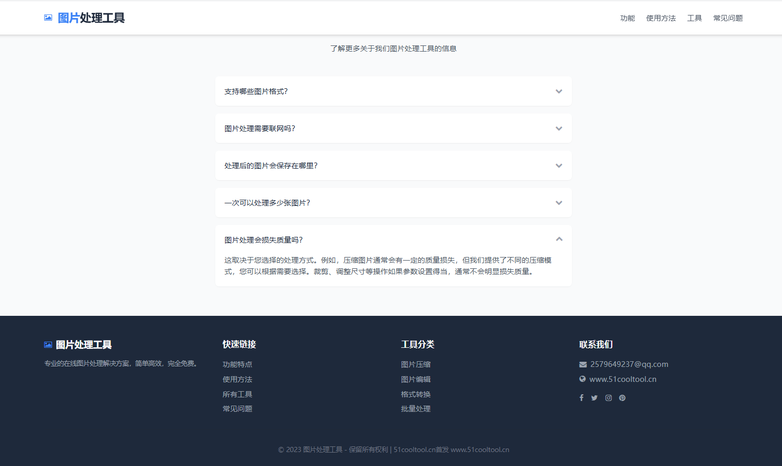Screen dimensions: 782x466
Task: Click the Instagram icon in footer
Action: [x=609, y=398]
